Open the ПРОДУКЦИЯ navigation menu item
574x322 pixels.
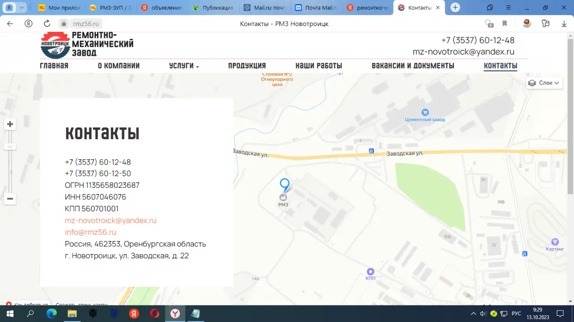pyautogui.click(x=247, y=65)
